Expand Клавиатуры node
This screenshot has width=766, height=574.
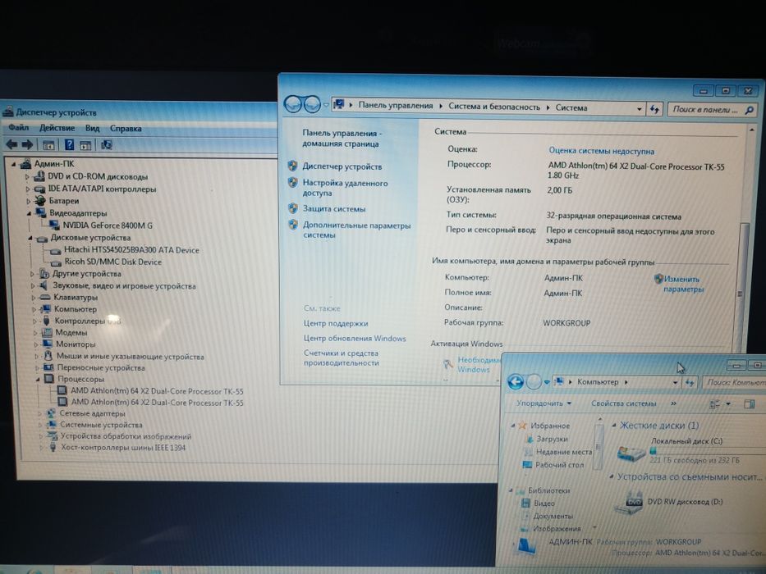click(34, 297)
